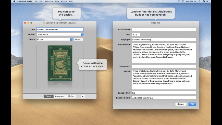This screenshot has width=222, height=125.
Task: Click the Wi-Fi status icon
Action: [x=183, y=1]
